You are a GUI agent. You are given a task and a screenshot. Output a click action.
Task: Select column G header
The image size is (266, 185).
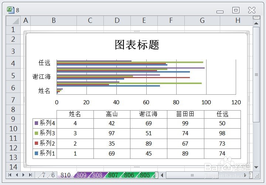202,21
